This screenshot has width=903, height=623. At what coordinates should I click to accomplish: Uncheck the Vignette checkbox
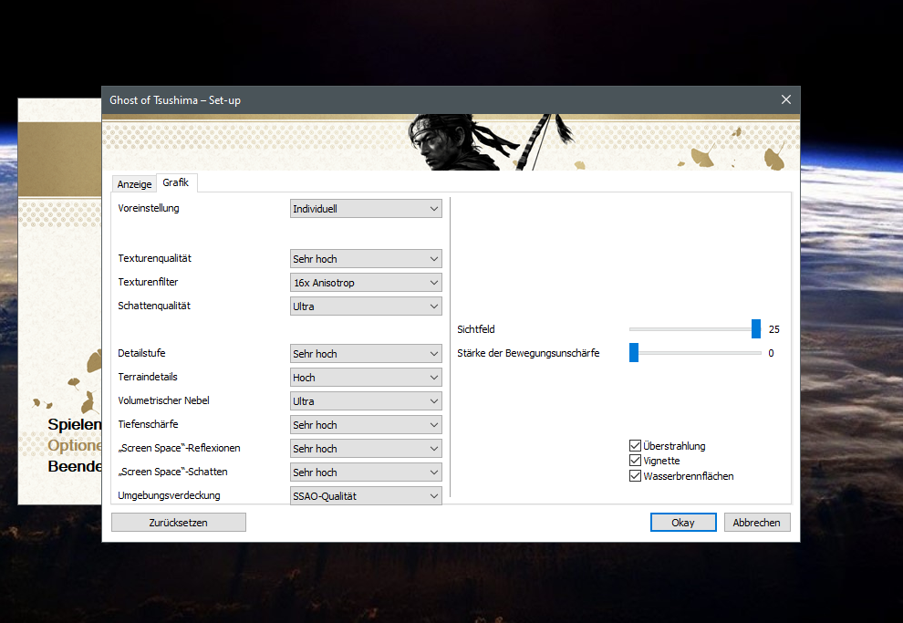(x=635, y=461)
